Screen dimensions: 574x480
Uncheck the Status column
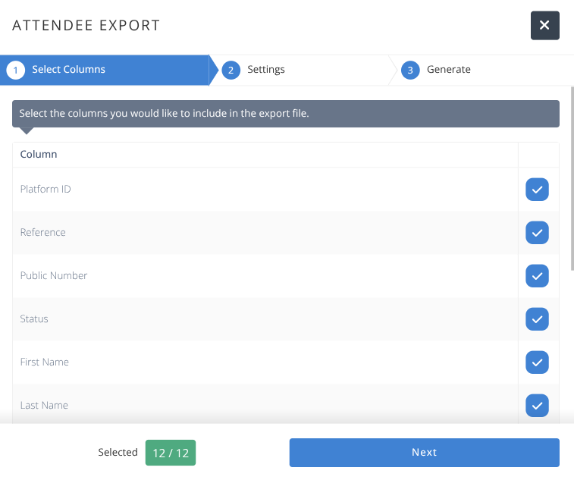coord(537,319)
